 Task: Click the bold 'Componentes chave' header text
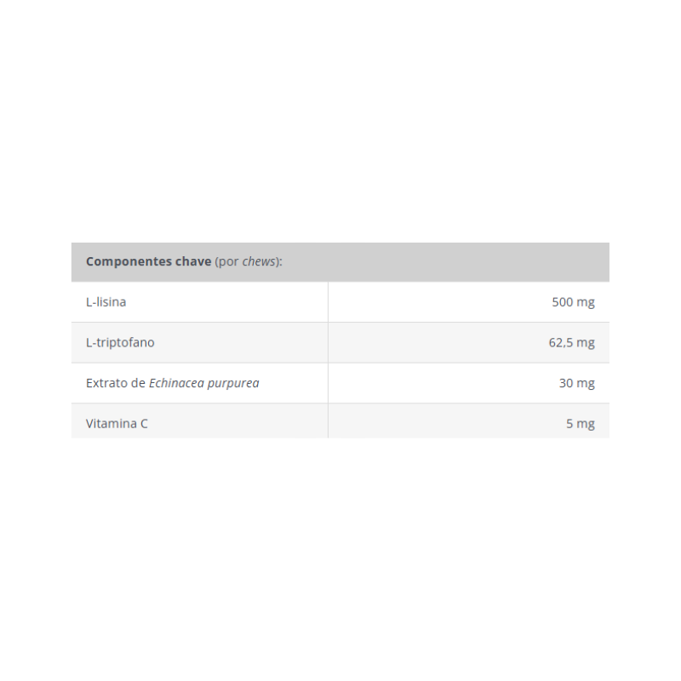(x=148, y=261)
